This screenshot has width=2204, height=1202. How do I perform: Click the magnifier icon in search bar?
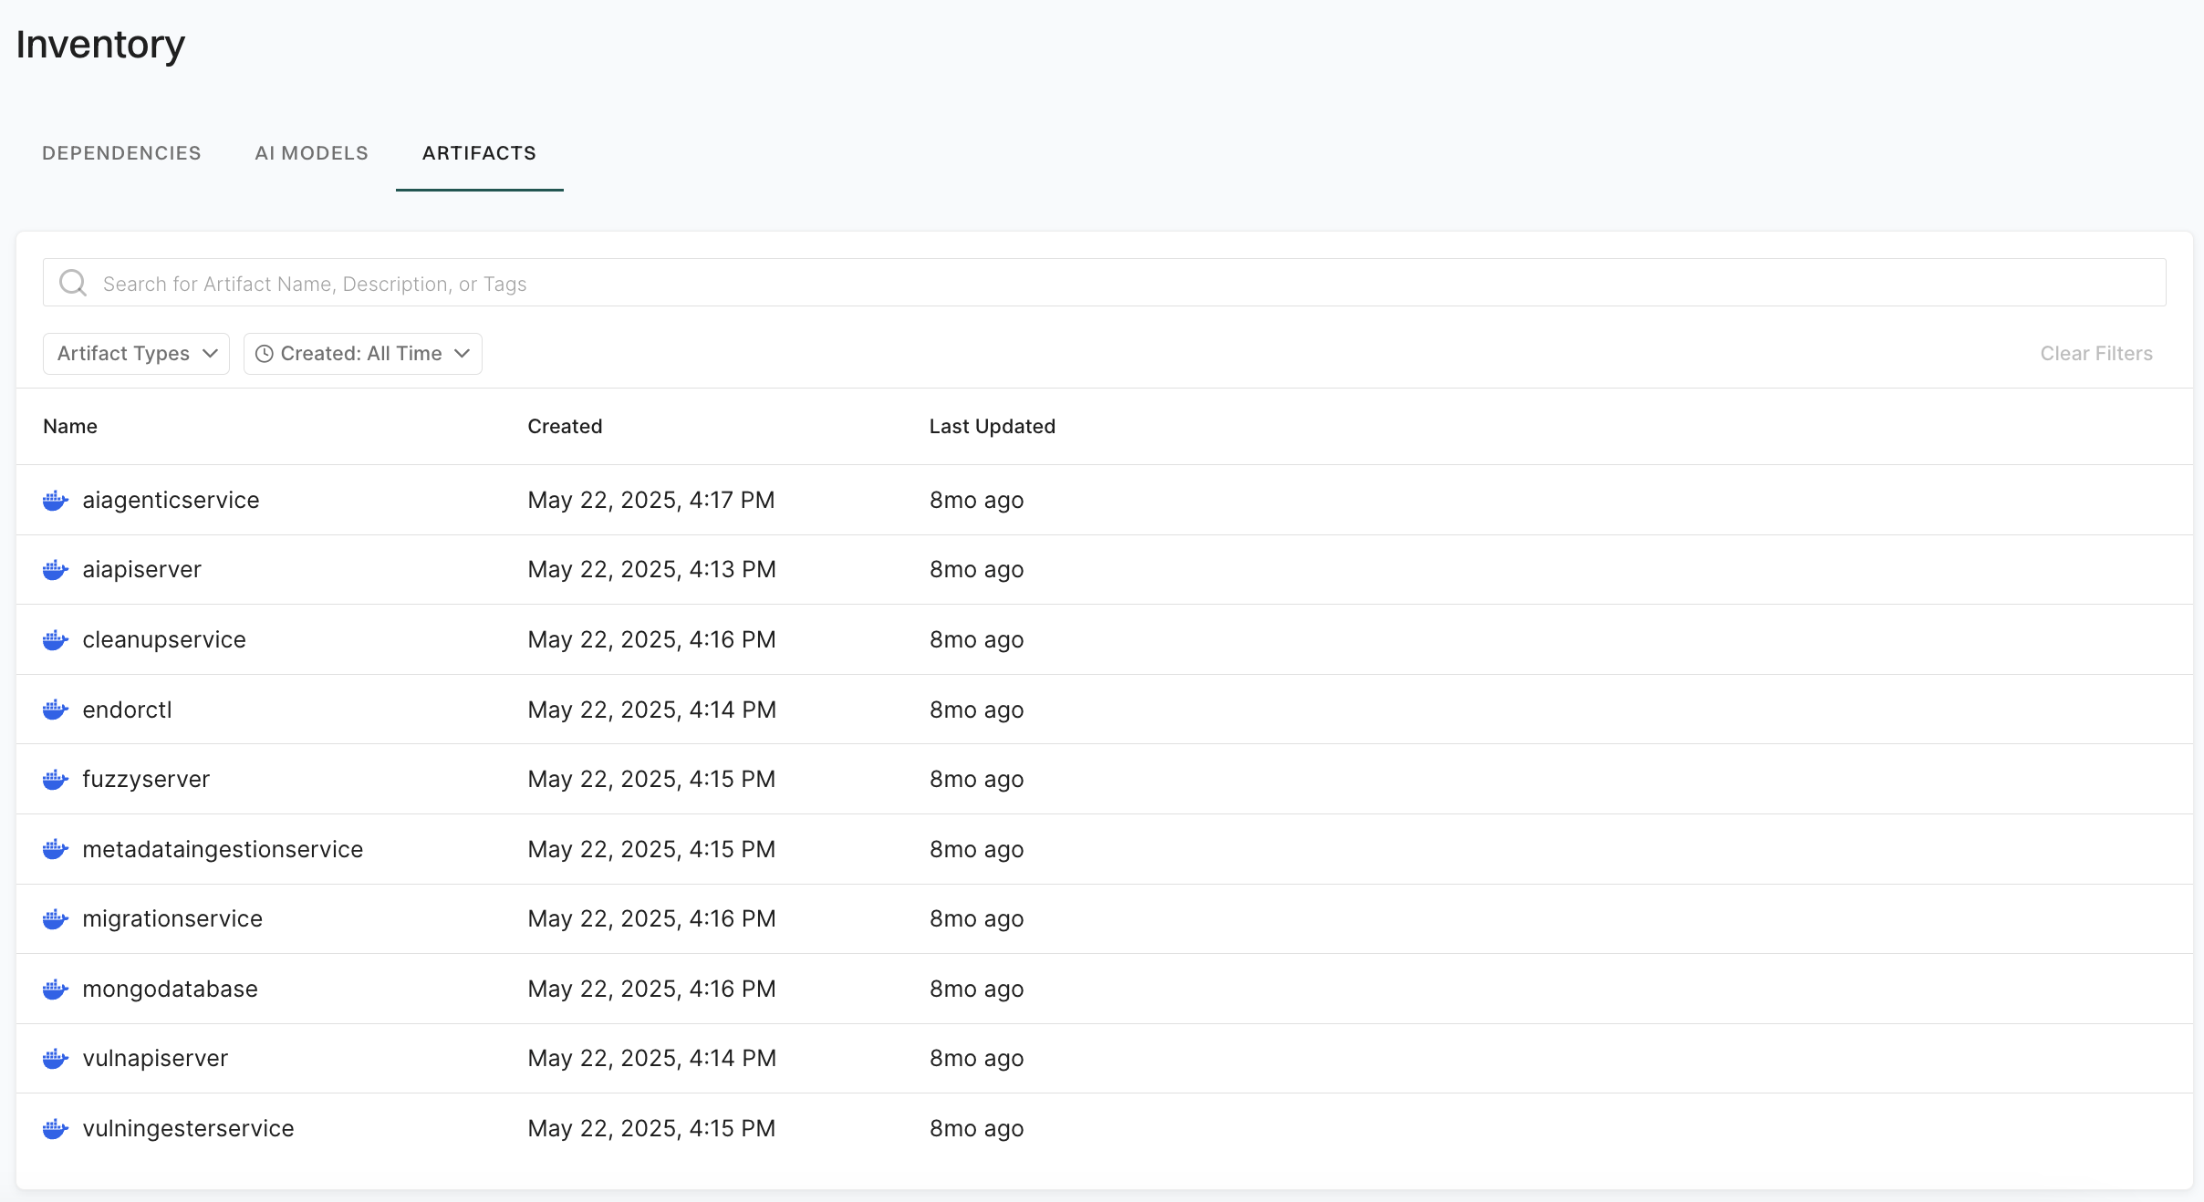[x=73, y=283]
